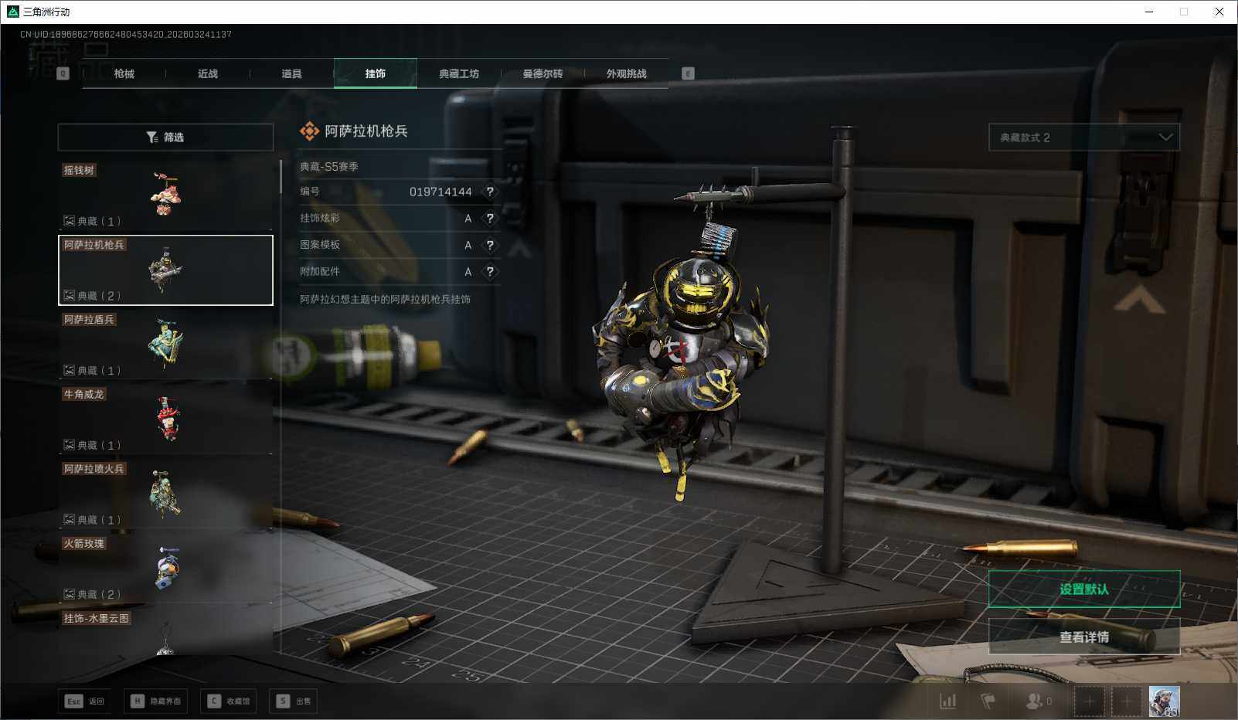The height and width of the screenshot is (720, 1238).
Task: Click the 查看详情 button
Action: click(x=1083, y=637)
